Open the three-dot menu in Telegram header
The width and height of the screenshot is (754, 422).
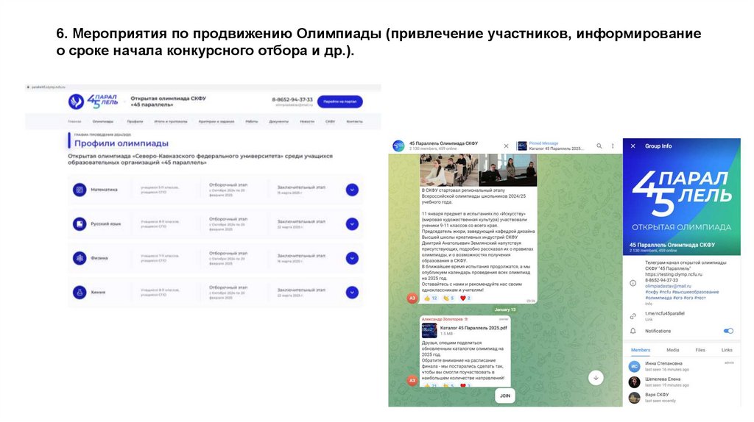coord(613,146)
